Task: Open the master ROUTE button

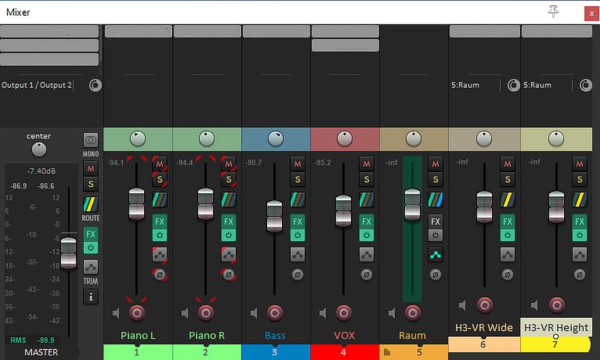Action: [90, 205]
